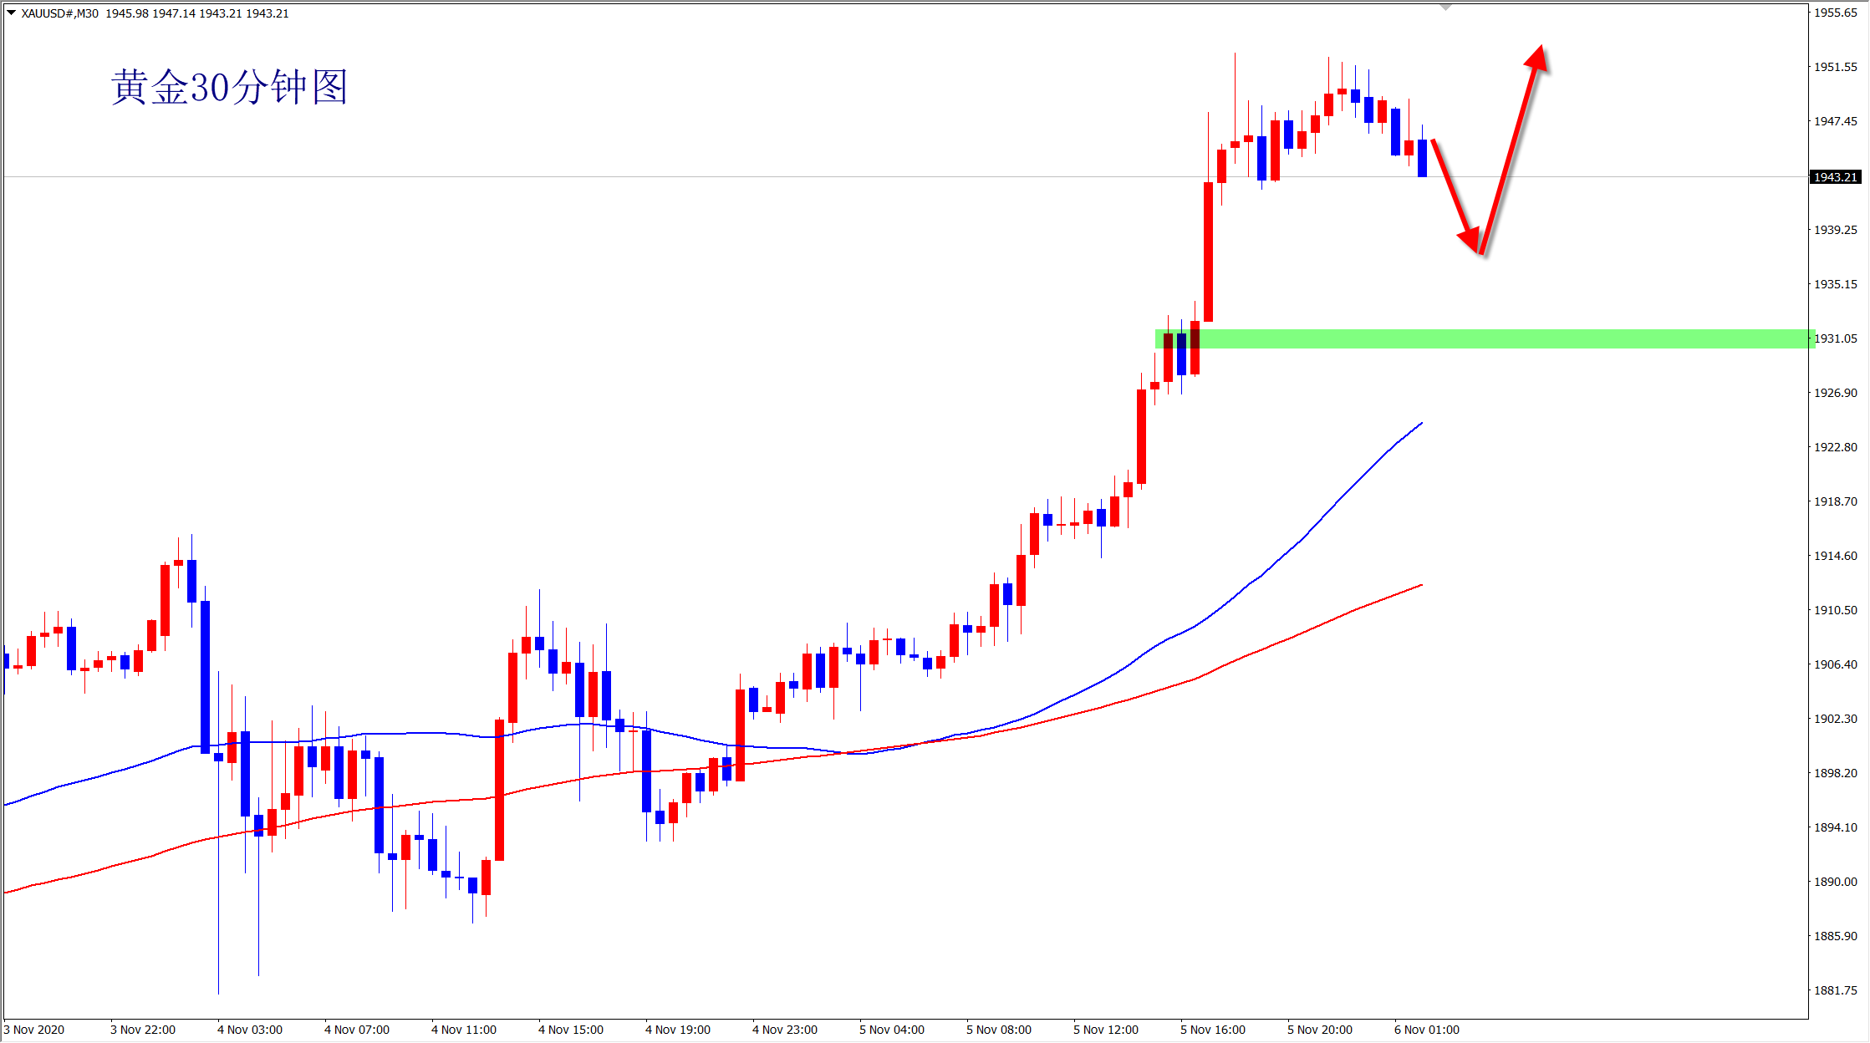1870x1043 pixels.
Task: Click the one-click trading triangle beside XAUUSD#
Action: pos(11,13)
